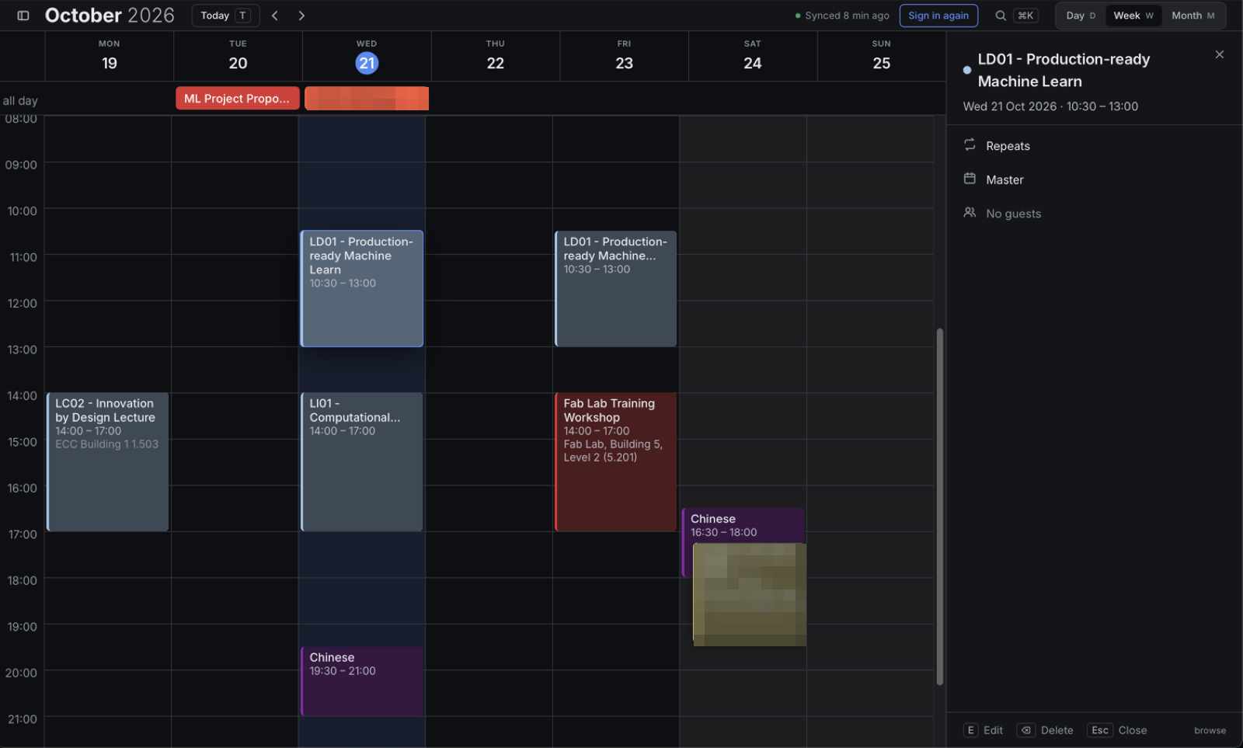Open search with magnifier icon
Viewport: 1243px width, 748px height.
1001,16
